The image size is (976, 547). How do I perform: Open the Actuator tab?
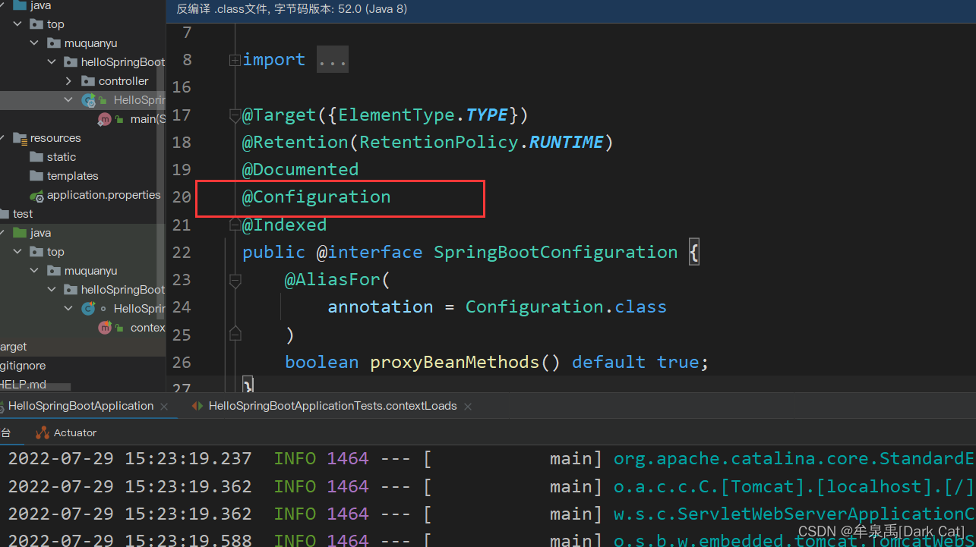(75, 432)
